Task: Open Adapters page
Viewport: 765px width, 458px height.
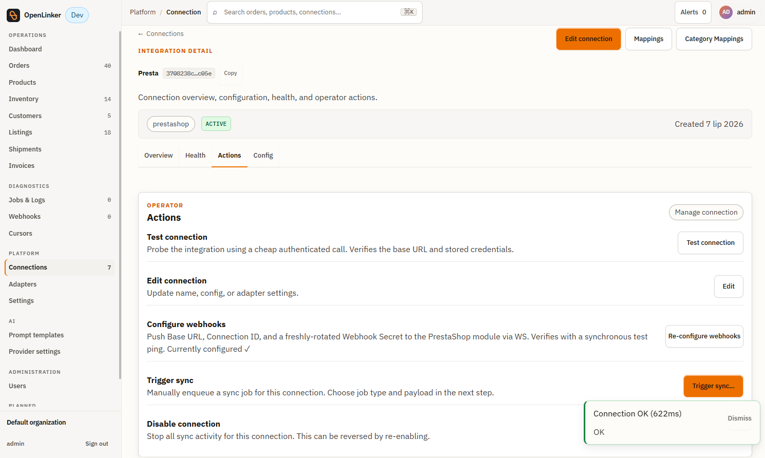Action: click(60, 284)
